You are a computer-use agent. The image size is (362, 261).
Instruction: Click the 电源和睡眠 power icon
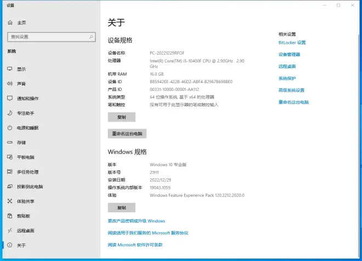coord(10,128)
